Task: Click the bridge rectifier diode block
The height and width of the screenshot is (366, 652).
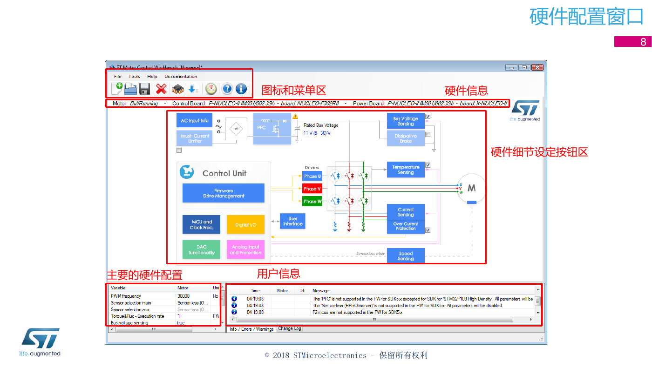Action: (236, 129)
